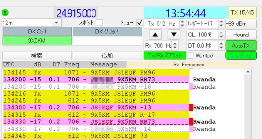Click the TX 15/45 period button
The image size is (262, 139).
point(242,13)
